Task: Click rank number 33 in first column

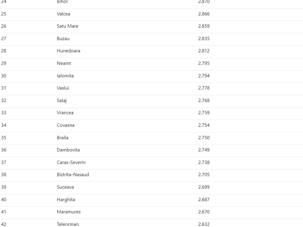Action: point(4,113)
